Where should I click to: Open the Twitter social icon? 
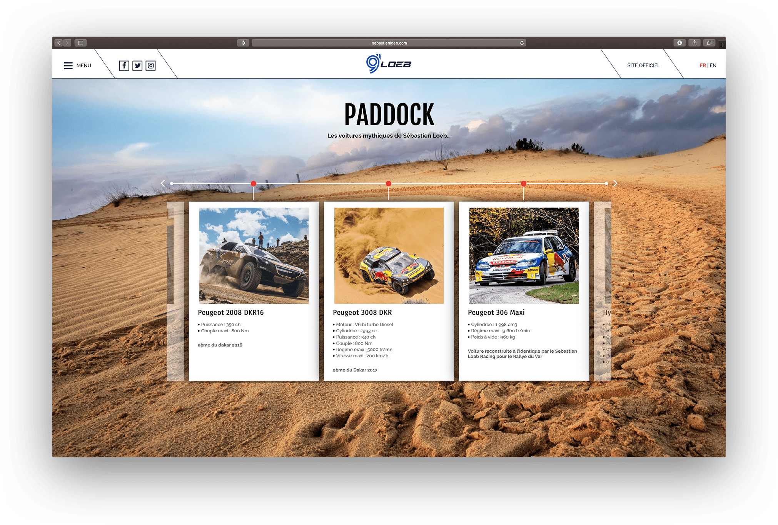click(x=137, y=65)
